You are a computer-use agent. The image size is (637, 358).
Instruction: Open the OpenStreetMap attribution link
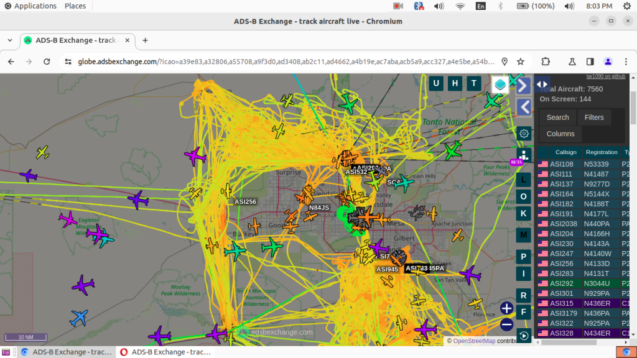pos(474,341)
